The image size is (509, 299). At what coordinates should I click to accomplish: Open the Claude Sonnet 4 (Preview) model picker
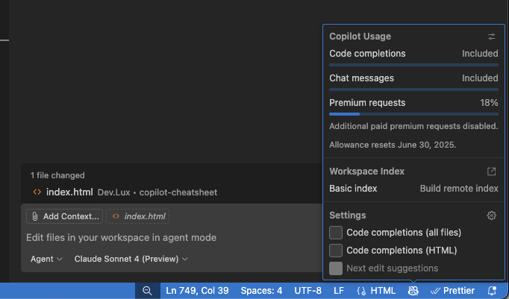pos(131,259)
